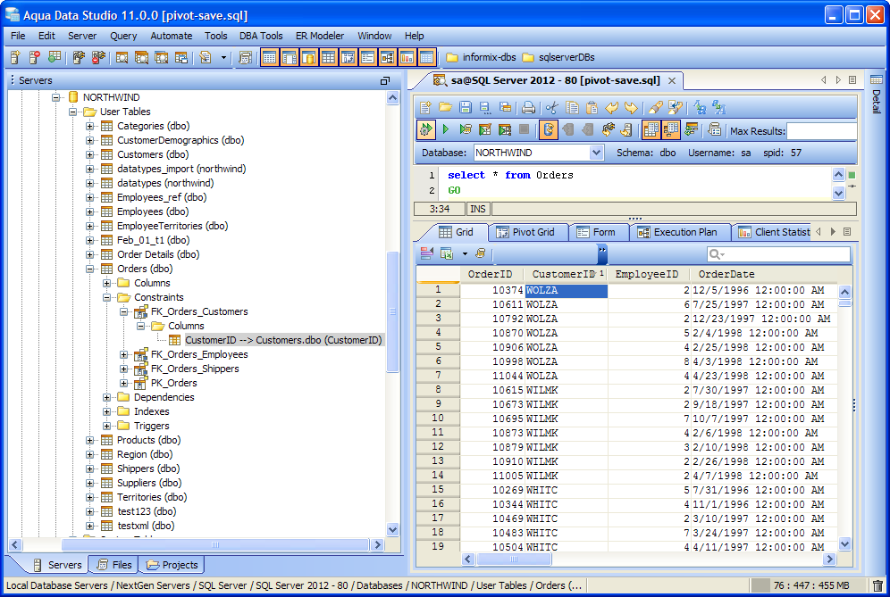This screenshot has height=597, width=890.
Task: Cut selected text using the scissors icon
Action: coord(551,107)
